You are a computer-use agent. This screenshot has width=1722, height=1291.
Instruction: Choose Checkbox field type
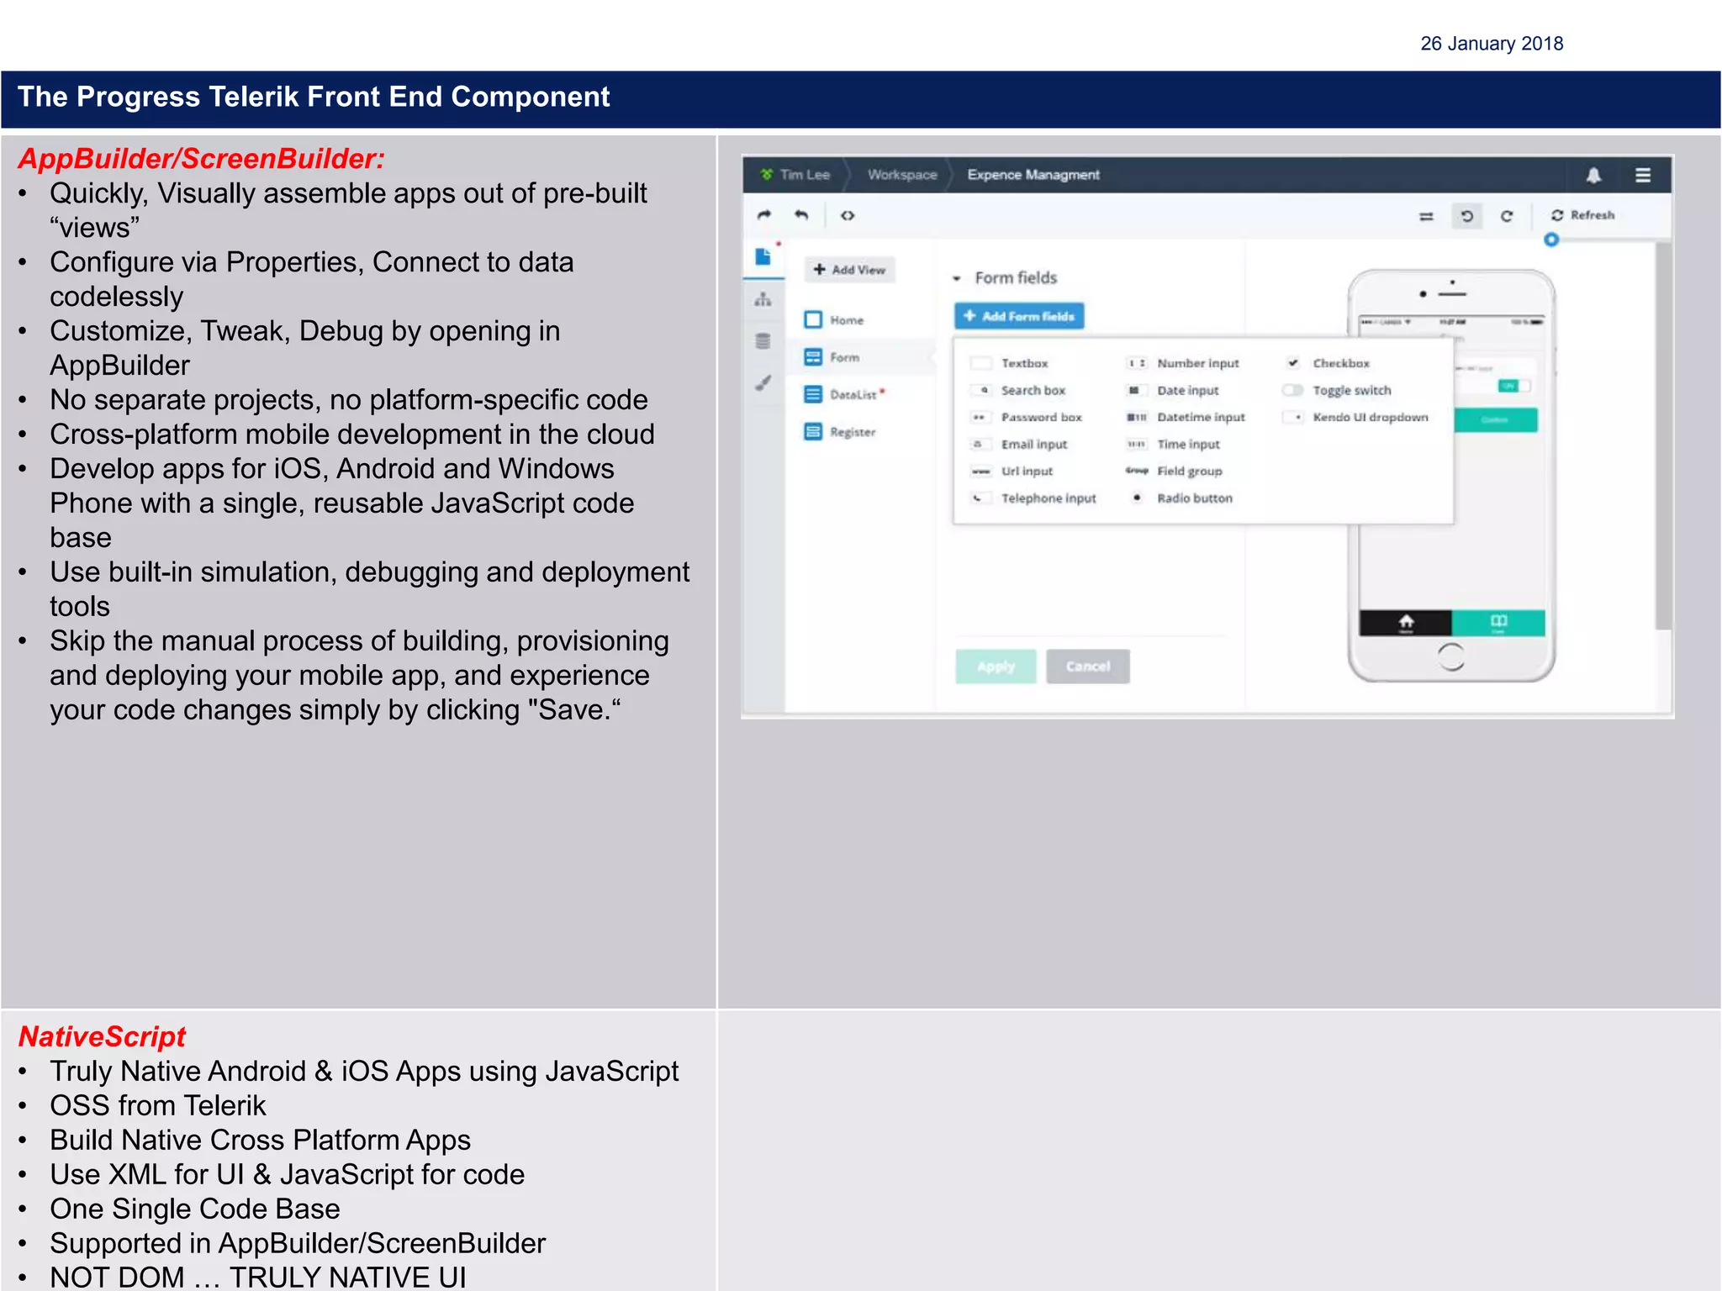[1327, 363]
